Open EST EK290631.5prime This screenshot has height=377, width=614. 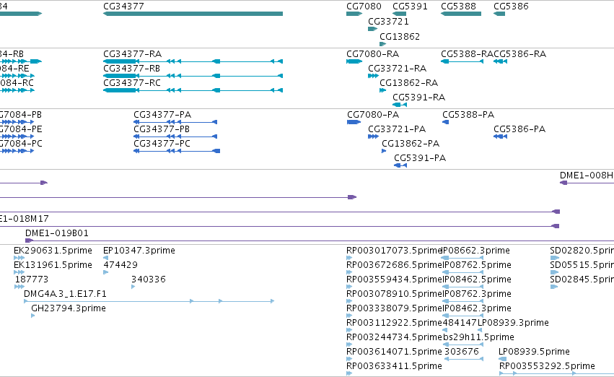[x=19, y=258]
